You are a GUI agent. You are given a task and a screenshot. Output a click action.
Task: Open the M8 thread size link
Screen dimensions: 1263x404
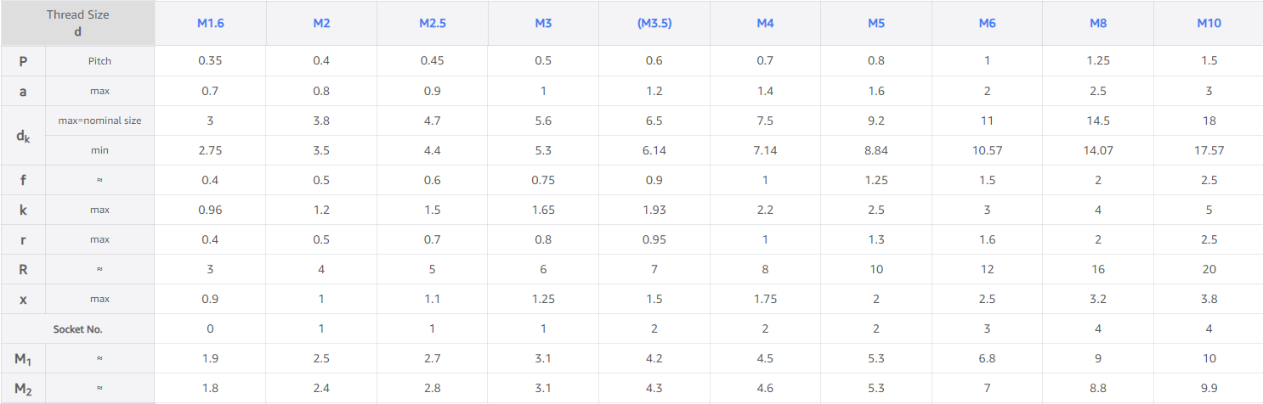[1098, 23]
